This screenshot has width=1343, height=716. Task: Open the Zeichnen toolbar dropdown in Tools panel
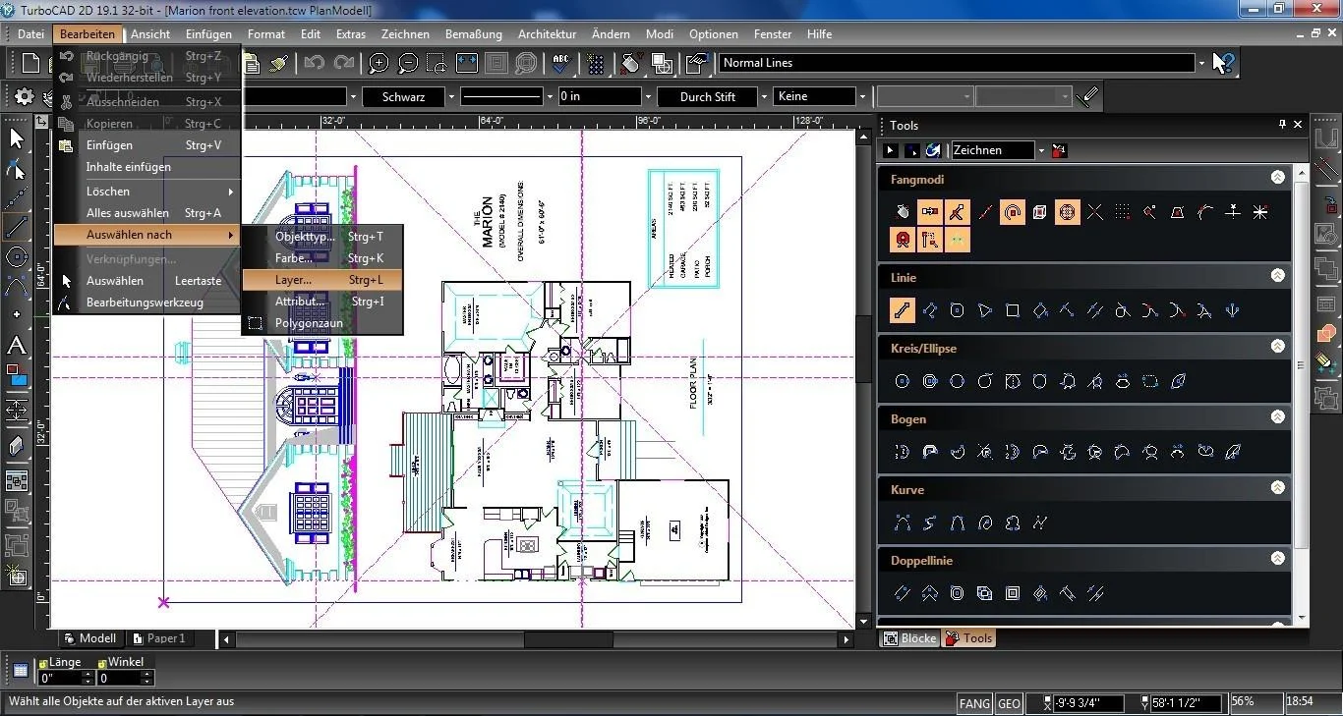coord(1040,149)
